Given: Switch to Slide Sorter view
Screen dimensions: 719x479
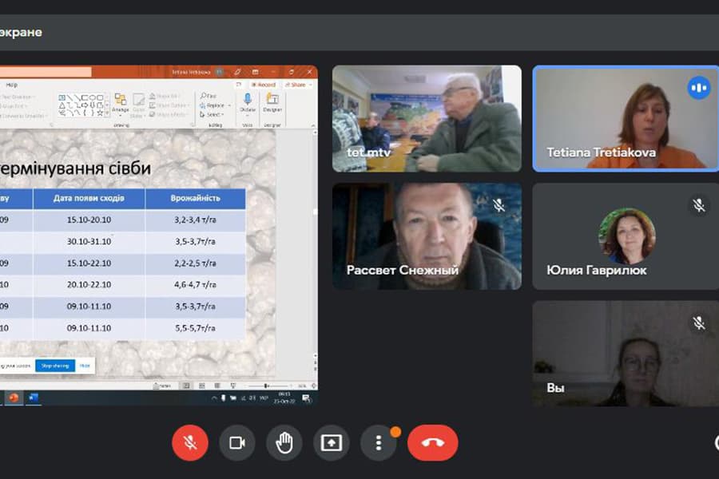Looking at the screenshot, I should tap(202, 386).
